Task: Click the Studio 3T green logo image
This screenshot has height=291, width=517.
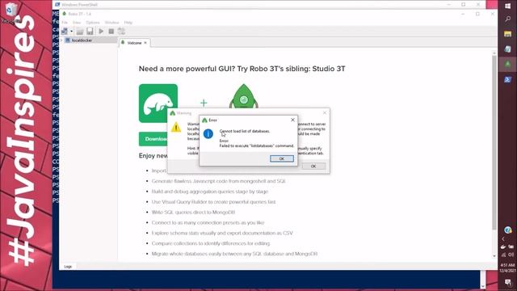Action: [x=158, y=103]
